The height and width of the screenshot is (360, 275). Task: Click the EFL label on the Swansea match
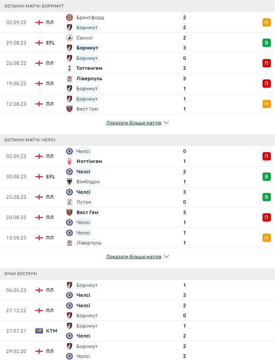coord(50,43)
